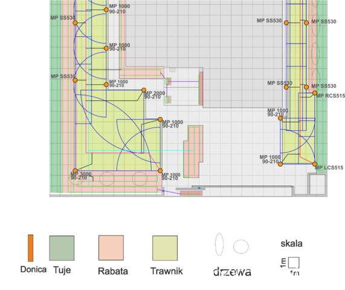This screenshot has width=345, height=290.
Task: Select the MP LCS515 sprinkler node
Action: (315, 164)
